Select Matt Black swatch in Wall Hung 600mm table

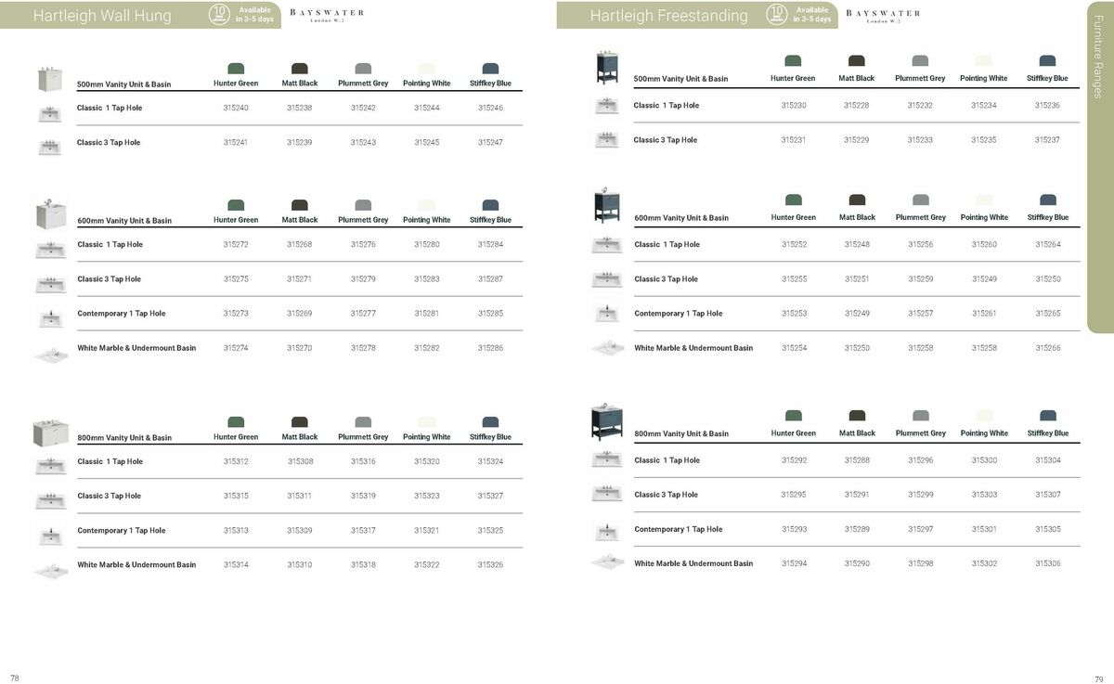(x=299, y=205)
